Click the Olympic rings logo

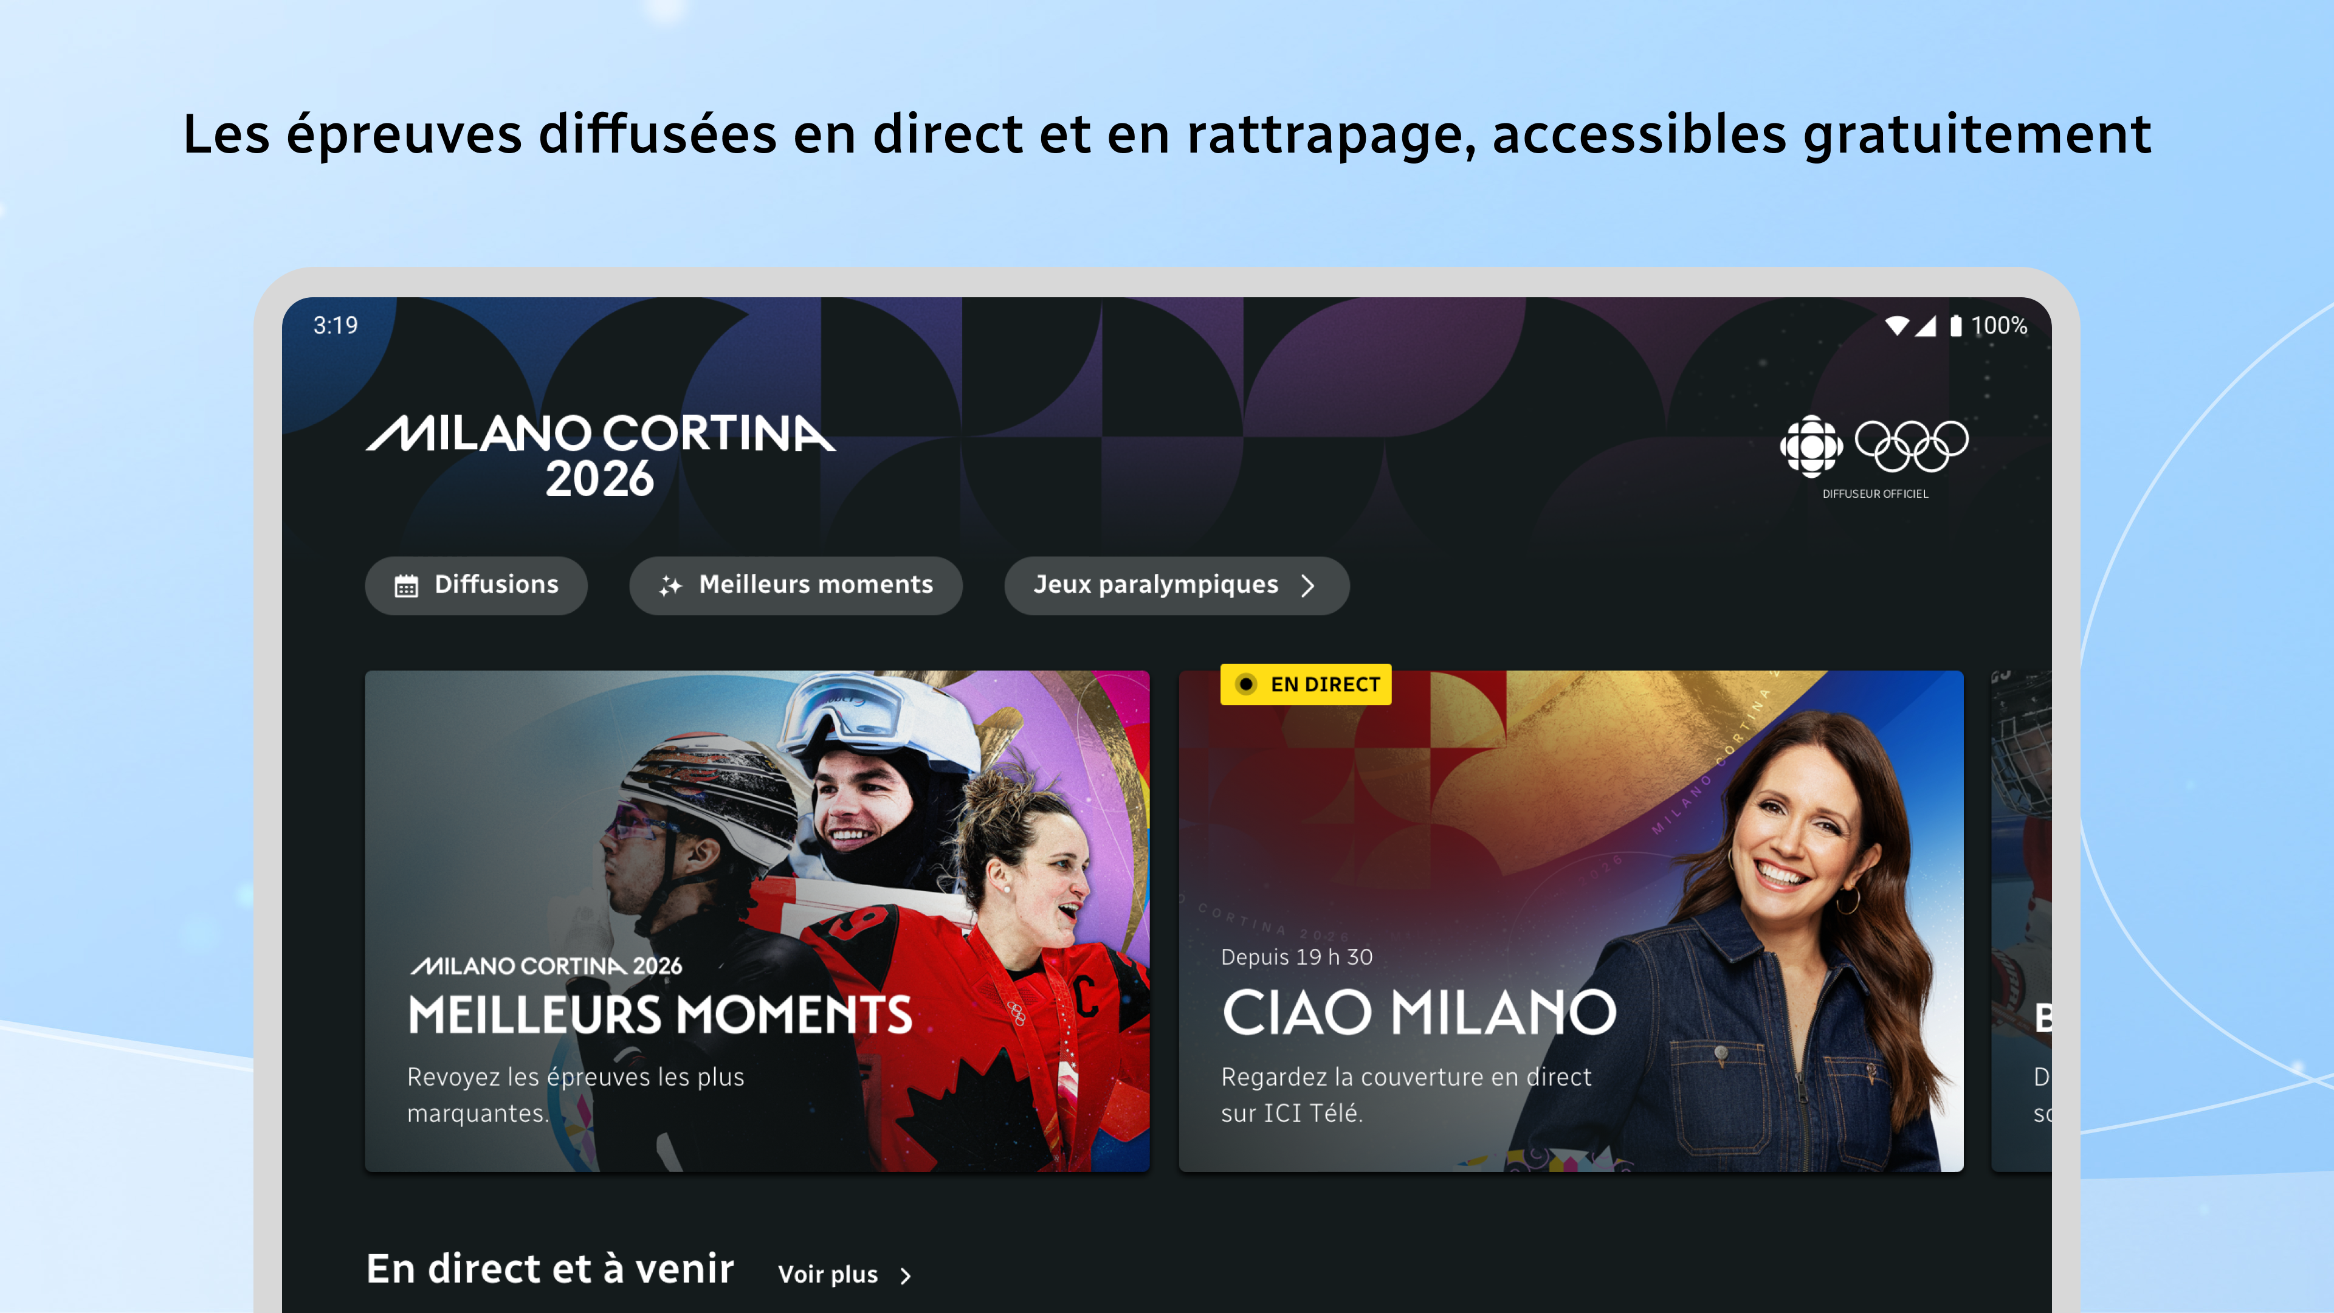1912,446
